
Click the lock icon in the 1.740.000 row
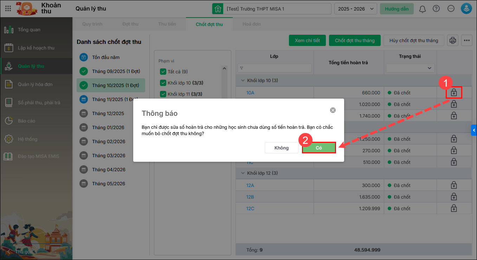[454, 116]
